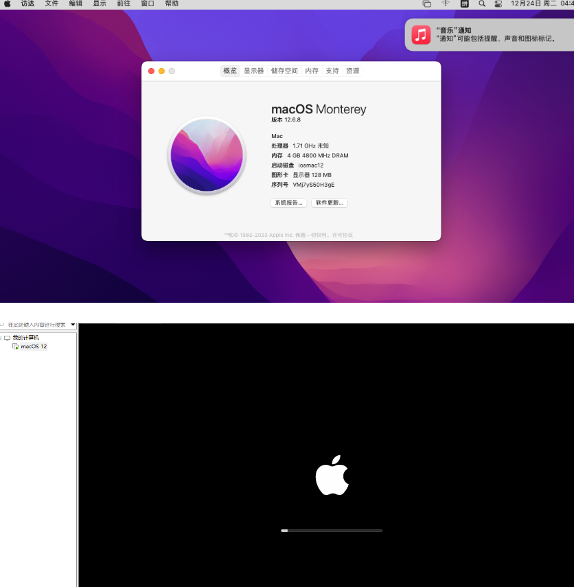The height and width of the screenshot is (587, 574).
Task: Click the sidebar search input field
Action: coord(38,324)
